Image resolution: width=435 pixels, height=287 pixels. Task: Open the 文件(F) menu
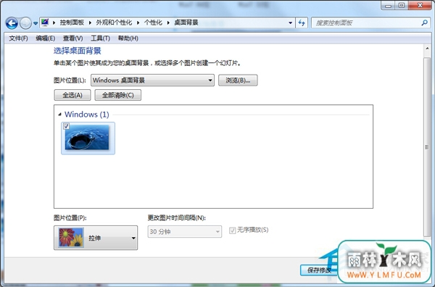pos(18,38)
